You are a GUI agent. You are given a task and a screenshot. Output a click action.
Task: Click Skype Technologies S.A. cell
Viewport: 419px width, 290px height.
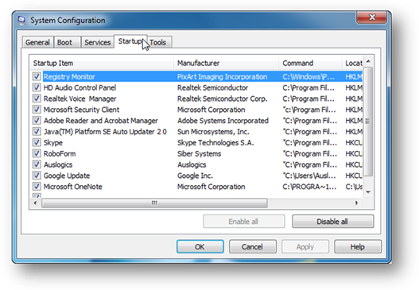[215, 142]
